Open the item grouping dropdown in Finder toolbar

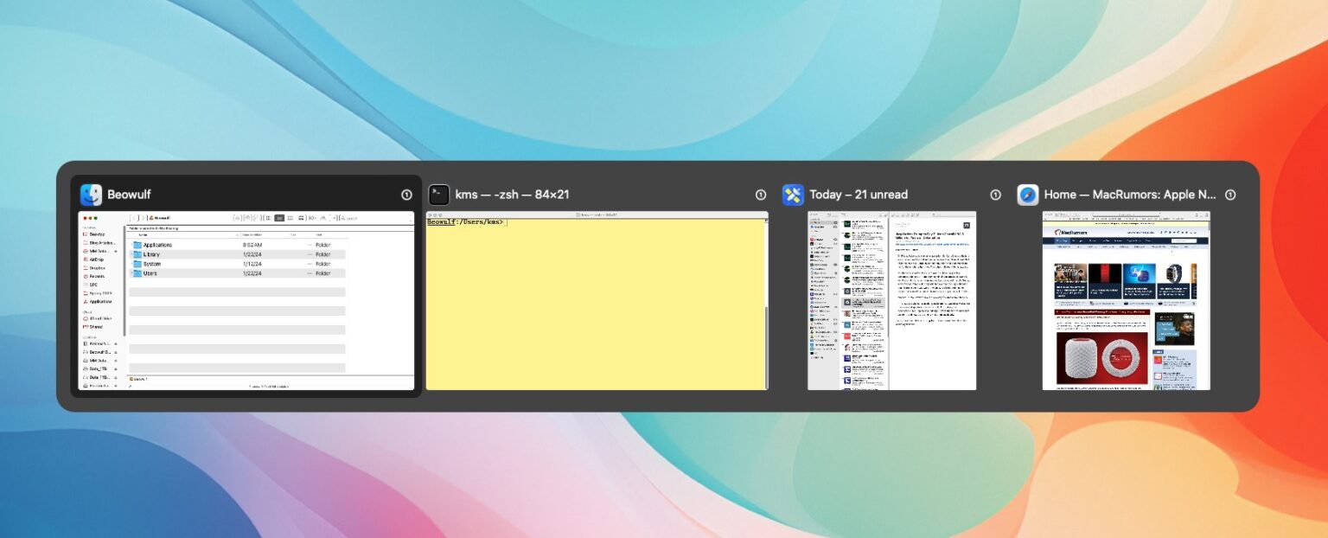point(314,217)
